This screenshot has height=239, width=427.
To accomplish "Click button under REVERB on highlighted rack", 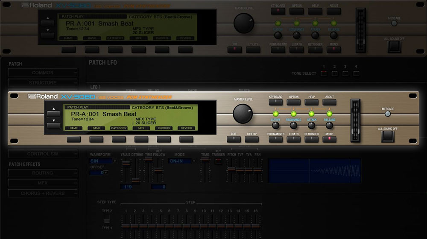I will point(186,140).
